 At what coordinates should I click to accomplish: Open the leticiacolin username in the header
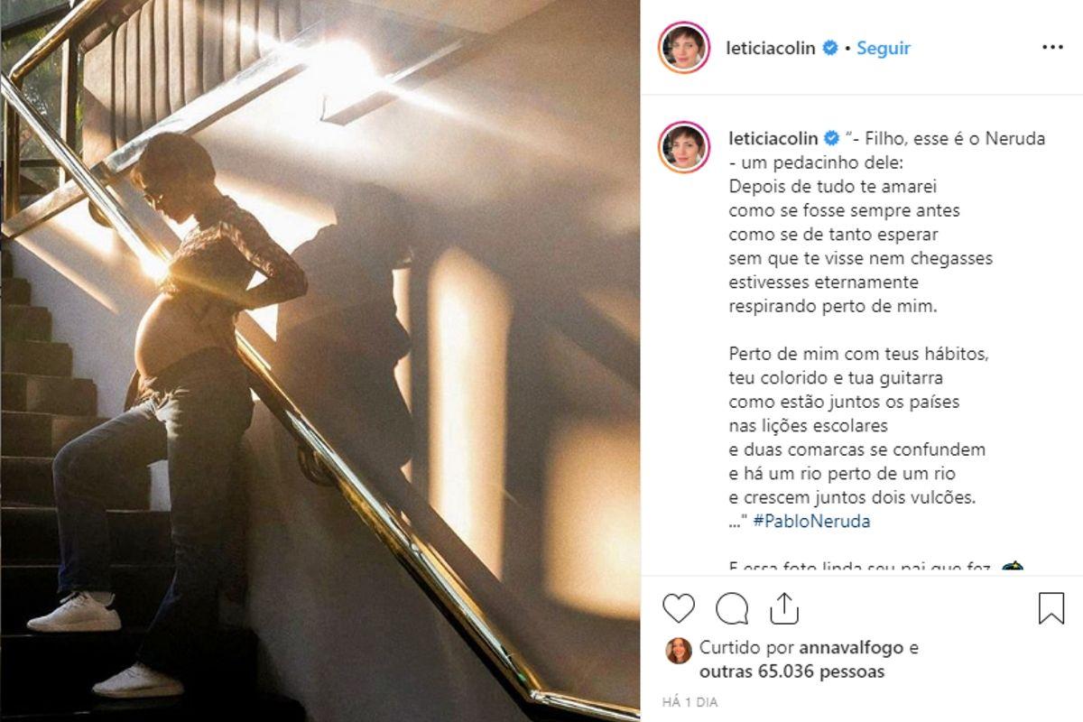click(x=773, y=48)
